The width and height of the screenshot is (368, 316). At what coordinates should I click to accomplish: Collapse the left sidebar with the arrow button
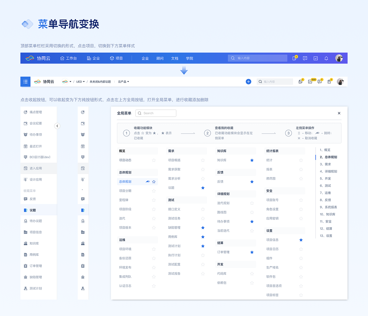tap(57, 126)
